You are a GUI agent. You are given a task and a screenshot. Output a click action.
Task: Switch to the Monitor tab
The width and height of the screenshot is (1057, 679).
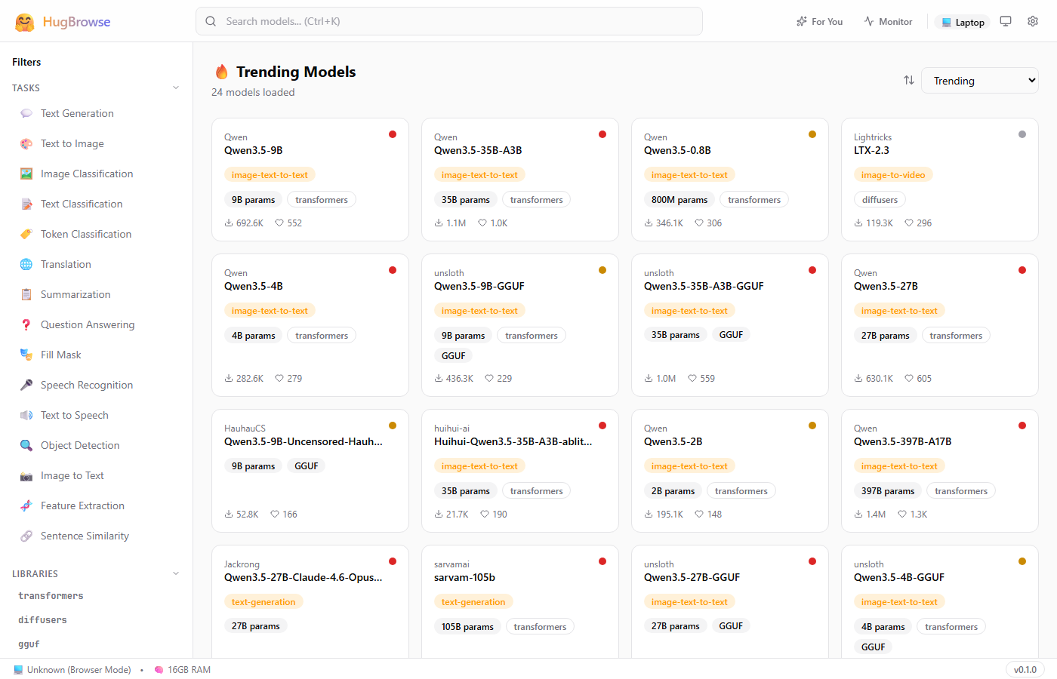(888, 22)
